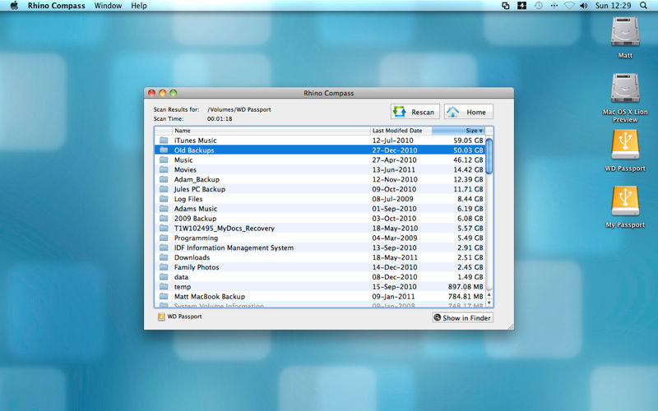Image resolution: width=658 pixels, height=411 pixels.
Task: Open the Help menu
Action: click(139, 6)
